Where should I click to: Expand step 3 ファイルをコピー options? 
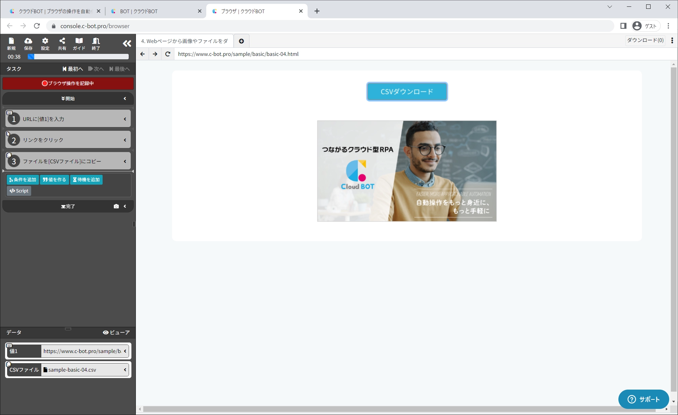125,162
